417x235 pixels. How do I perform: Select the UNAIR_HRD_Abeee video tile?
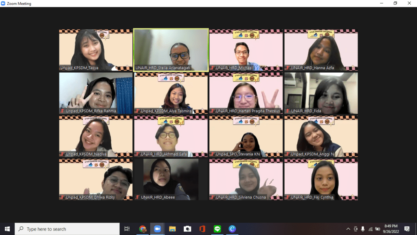[x=171, y=179]
